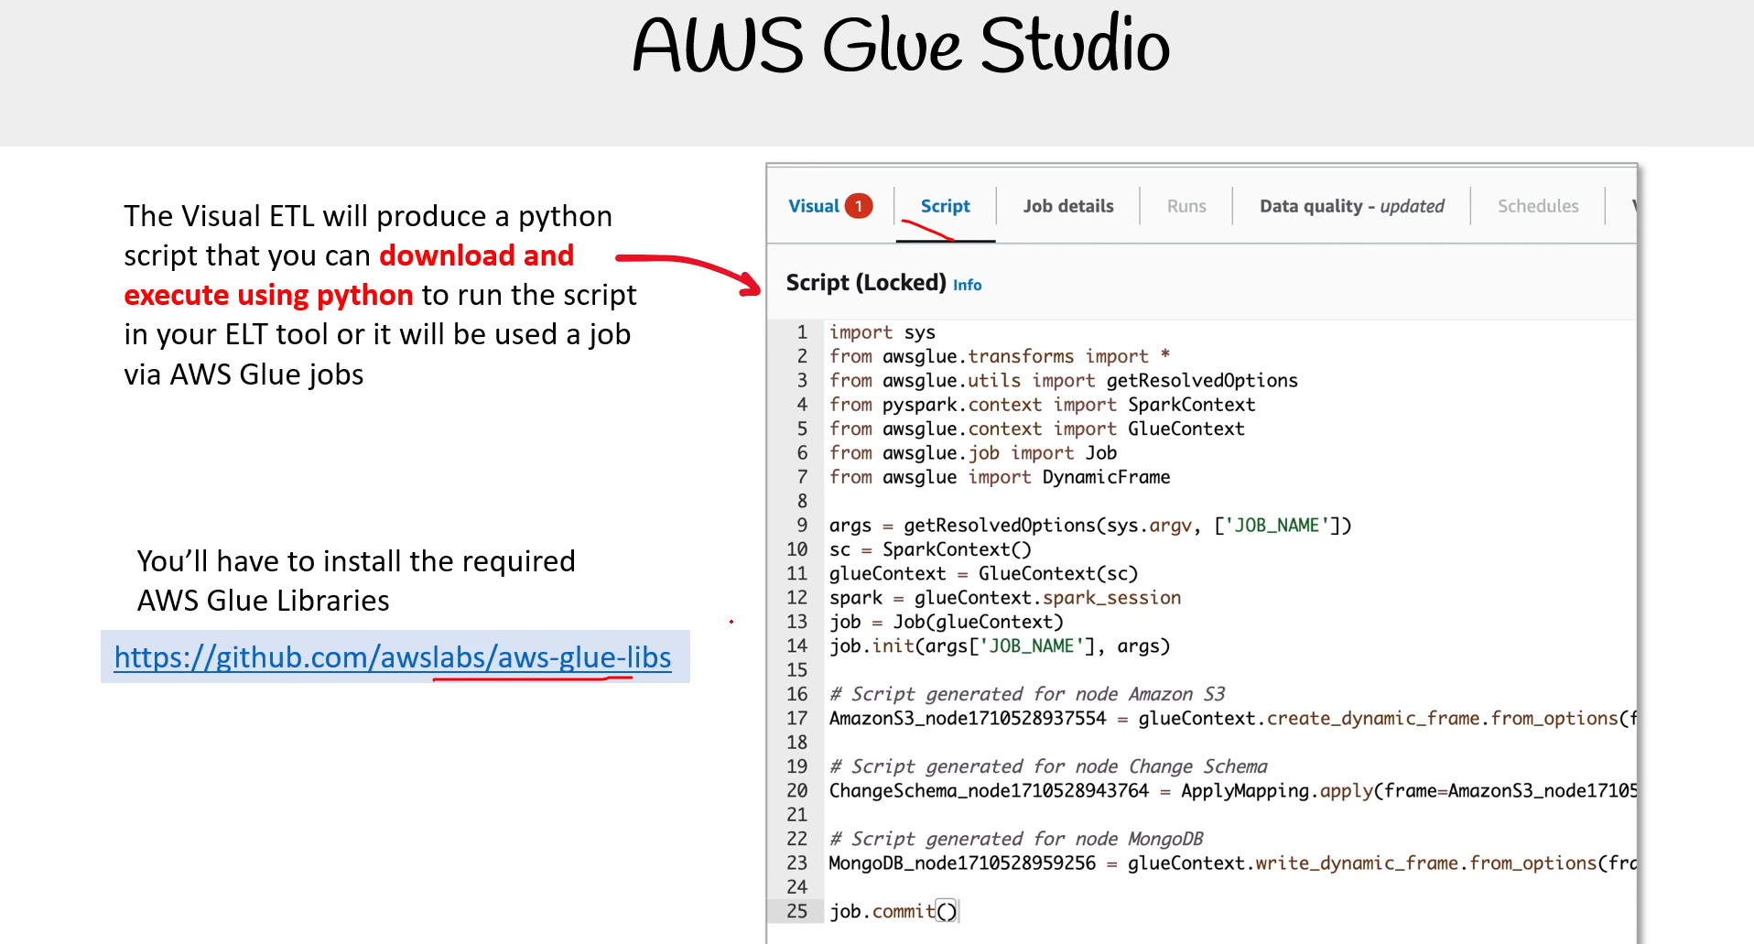Click line 'from awsglue.transforms import *'
Viewport: 1754px width, 944px height.
pos(999,356)
